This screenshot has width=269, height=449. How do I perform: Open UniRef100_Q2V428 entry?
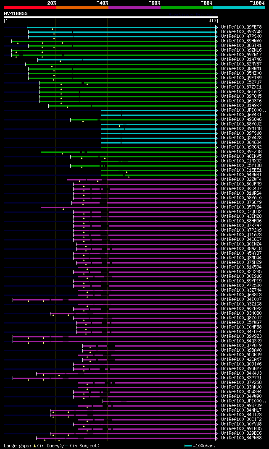point(241,138)
